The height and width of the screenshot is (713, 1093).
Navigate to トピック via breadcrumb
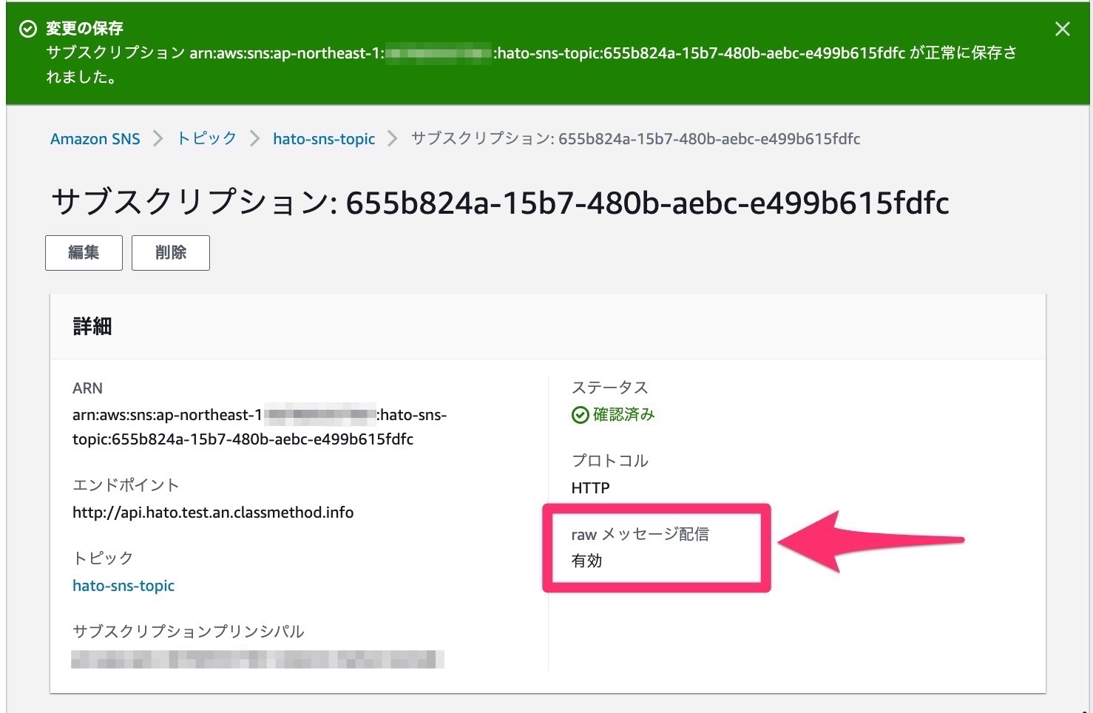tap(205, 138)
